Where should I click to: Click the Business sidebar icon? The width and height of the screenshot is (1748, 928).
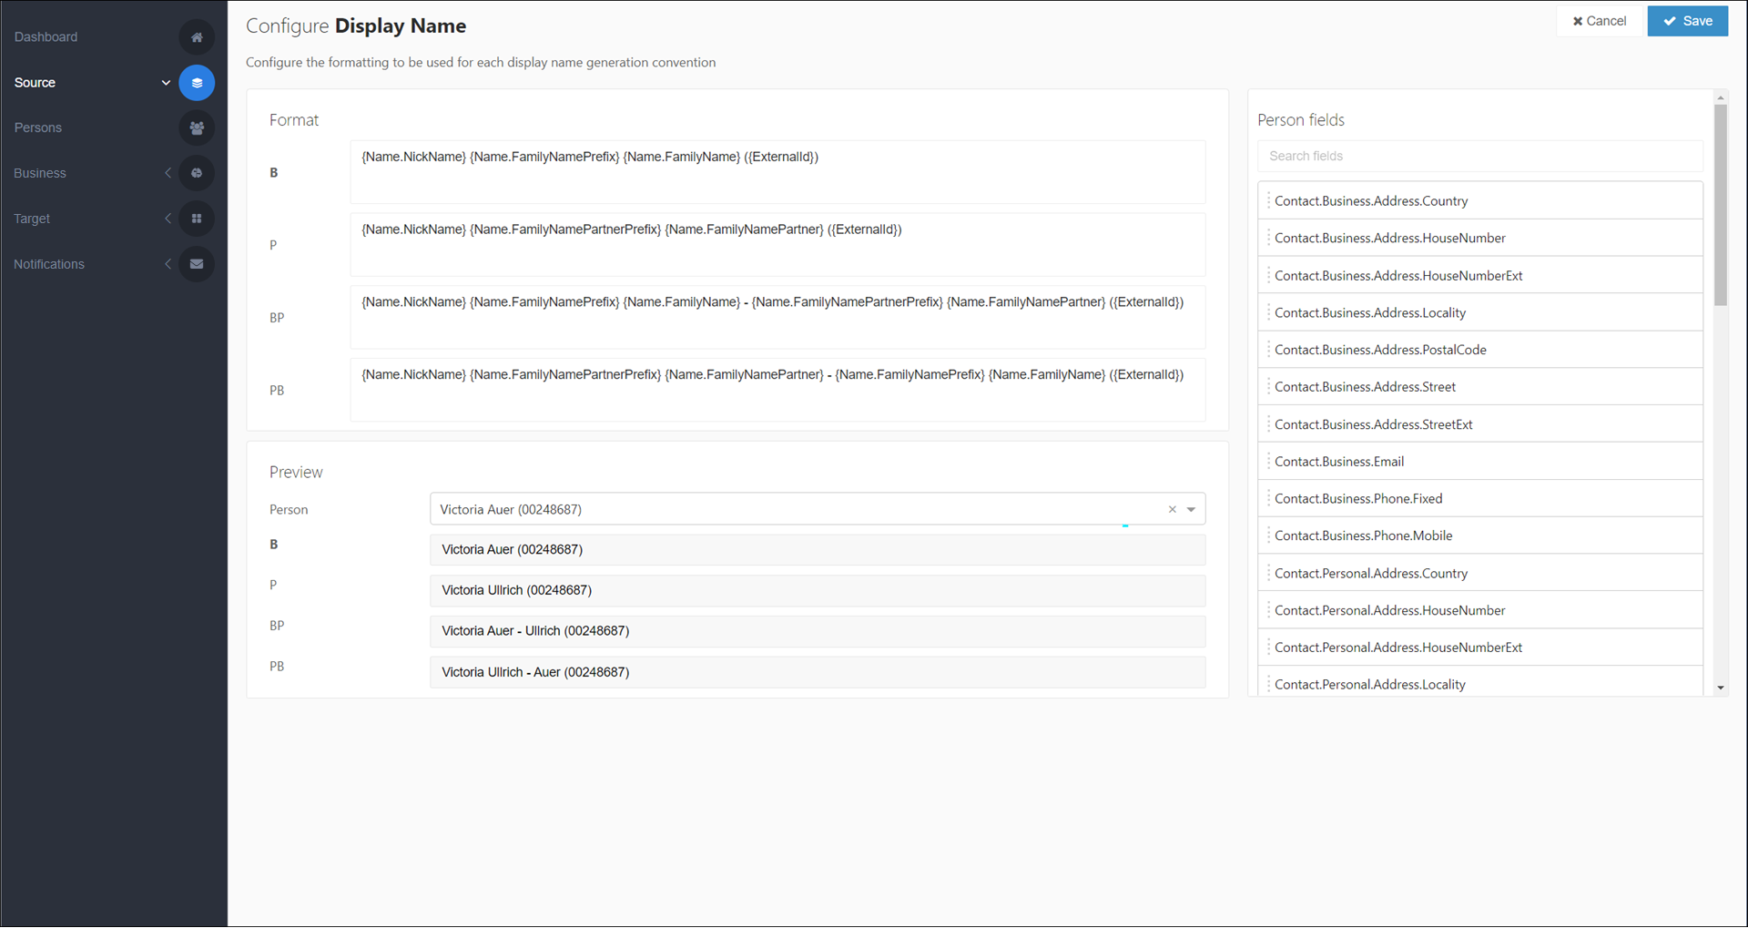197,173
